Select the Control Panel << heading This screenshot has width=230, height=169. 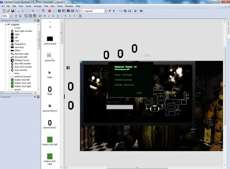pos(125,67)
